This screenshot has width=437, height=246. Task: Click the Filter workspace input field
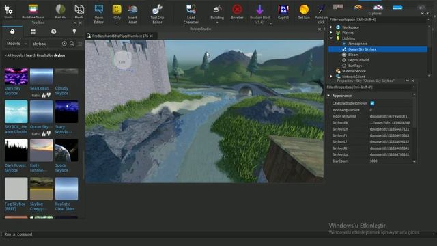pos(377,20)
